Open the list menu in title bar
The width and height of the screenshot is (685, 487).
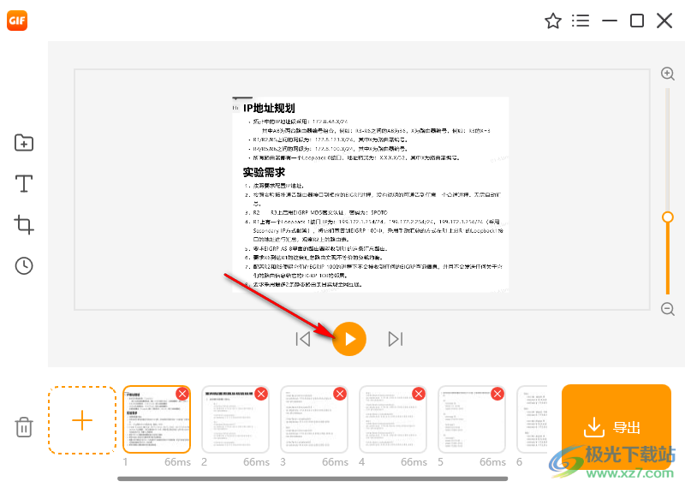[x=581, y=21]
